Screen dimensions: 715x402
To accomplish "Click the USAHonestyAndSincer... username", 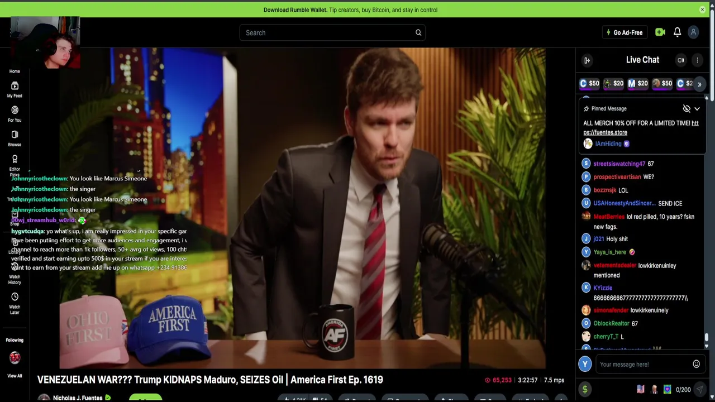I will coord(625,203).
